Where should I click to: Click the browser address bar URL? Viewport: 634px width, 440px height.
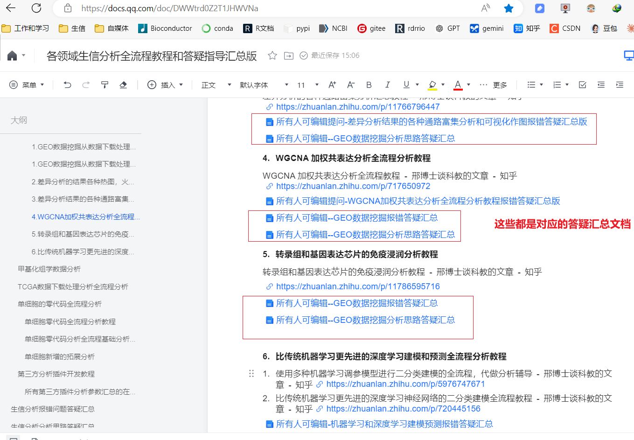pos(170,8)
